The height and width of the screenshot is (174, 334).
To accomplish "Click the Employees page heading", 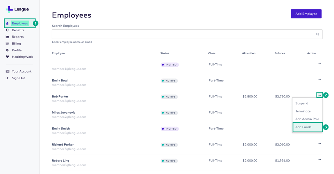I will (72, 15).
